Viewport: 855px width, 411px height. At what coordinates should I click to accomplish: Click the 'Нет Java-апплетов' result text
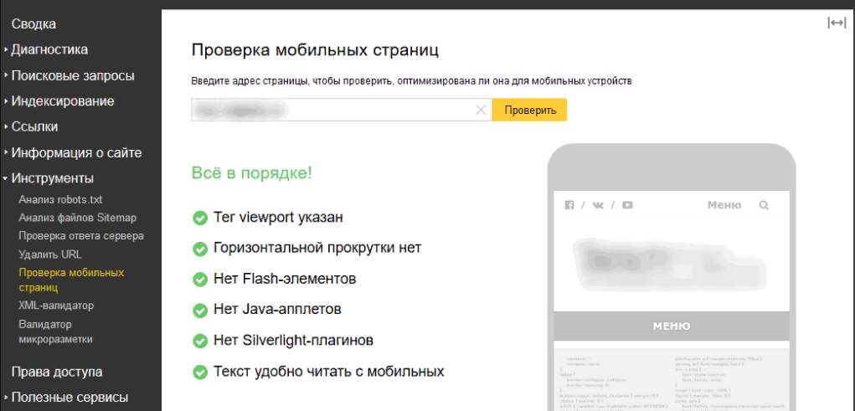coord(277,311)
